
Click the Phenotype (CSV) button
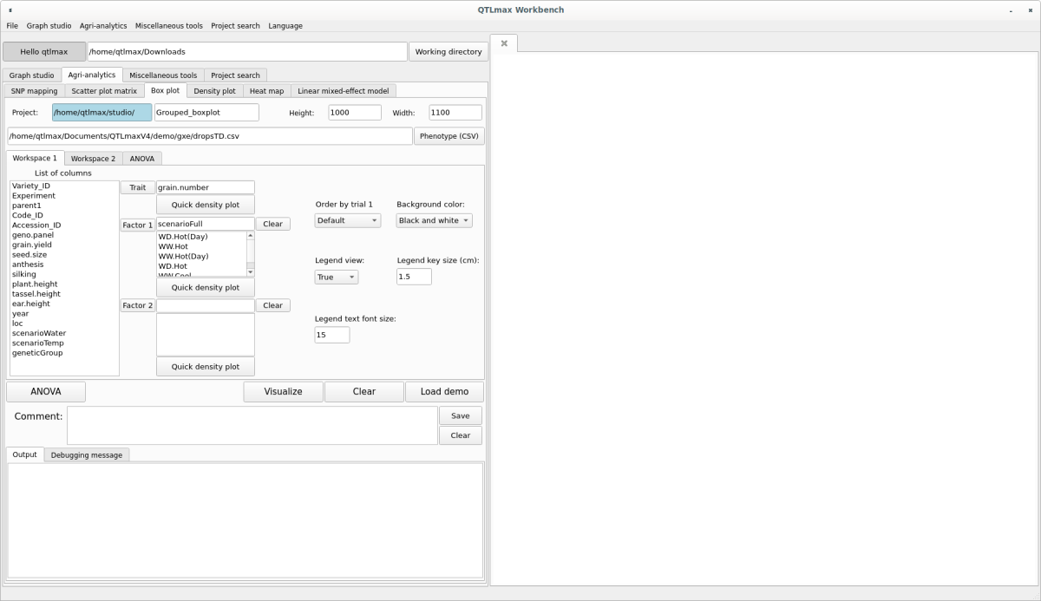pyautogui.click(x=448, y=136)
